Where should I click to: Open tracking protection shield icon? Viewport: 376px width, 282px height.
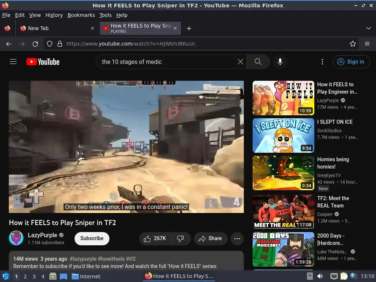(x=50, y=44)
